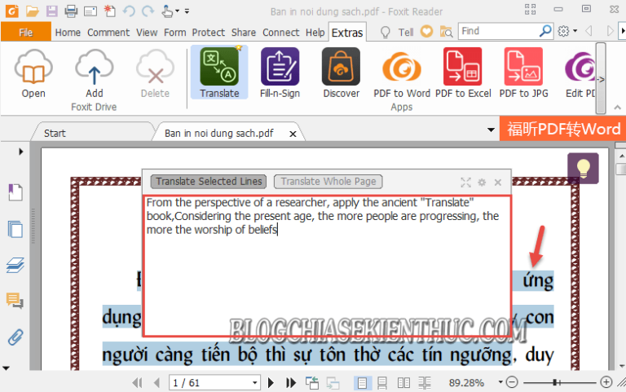Start PDF to Excel conversion
This screenshot has height=392, width=626.
463,73
